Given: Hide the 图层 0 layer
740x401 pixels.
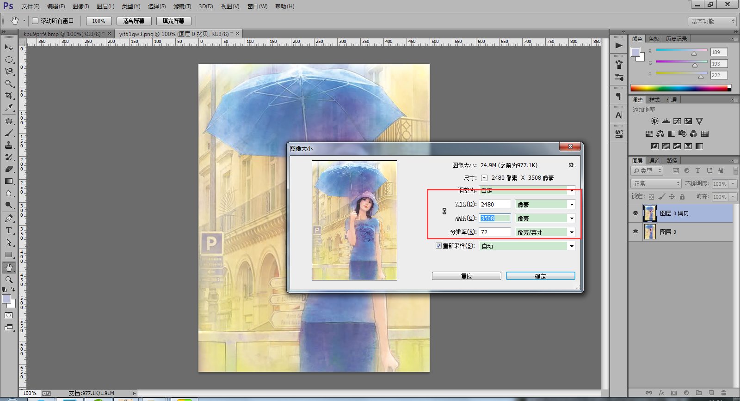Looking at the screenshot, I should point(635,231).
